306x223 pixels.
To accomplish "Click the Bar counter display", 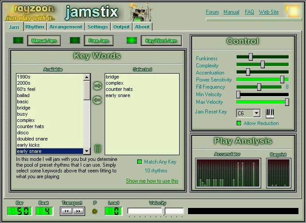I will tap(20, 211).
